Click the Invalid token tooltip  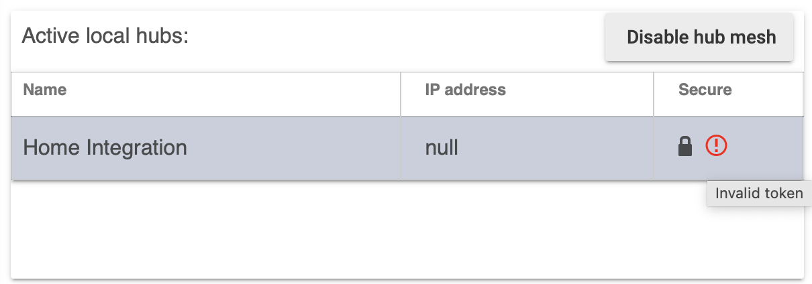[759, 194]
